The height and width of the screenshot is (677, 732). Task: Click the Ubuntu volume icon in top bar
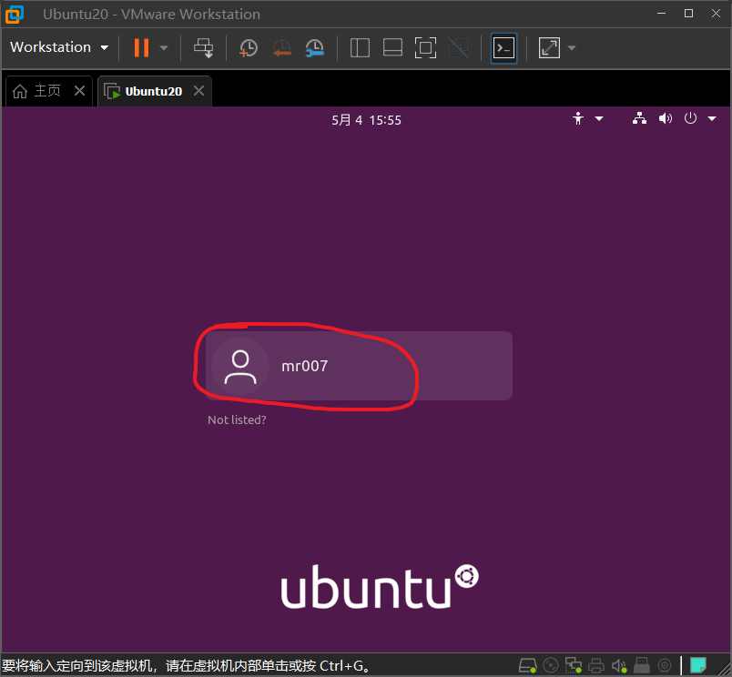click(x=666, y=118)
